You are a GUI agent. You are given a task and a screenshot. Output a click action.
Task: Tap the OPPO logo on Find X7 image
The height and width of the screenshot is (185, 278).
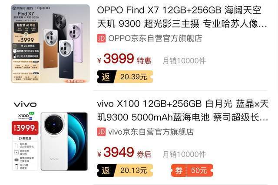pos(43,8)
